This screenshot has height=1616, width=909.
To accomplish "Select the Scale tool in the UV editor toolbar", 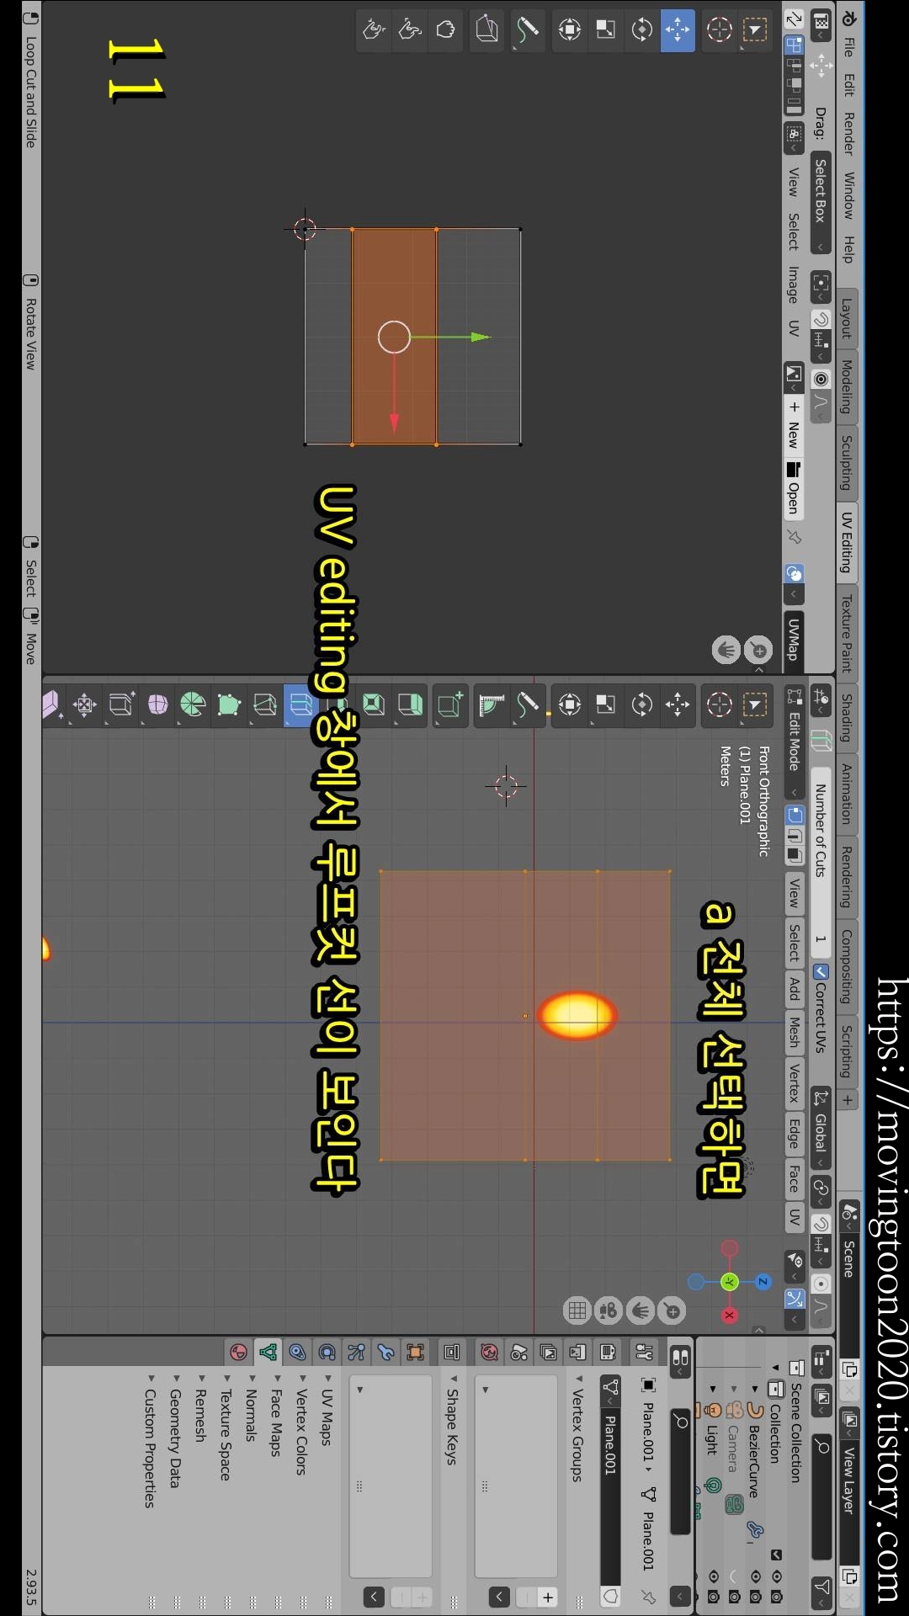I will pyautogui.click(x=605, y=30).
